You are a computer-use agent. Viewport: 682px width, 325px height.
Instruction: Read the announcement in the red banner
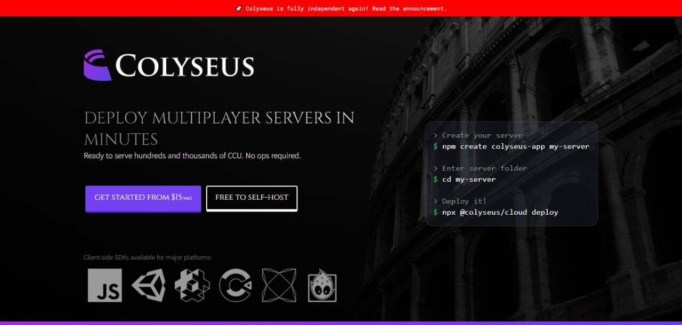[341, 9]
